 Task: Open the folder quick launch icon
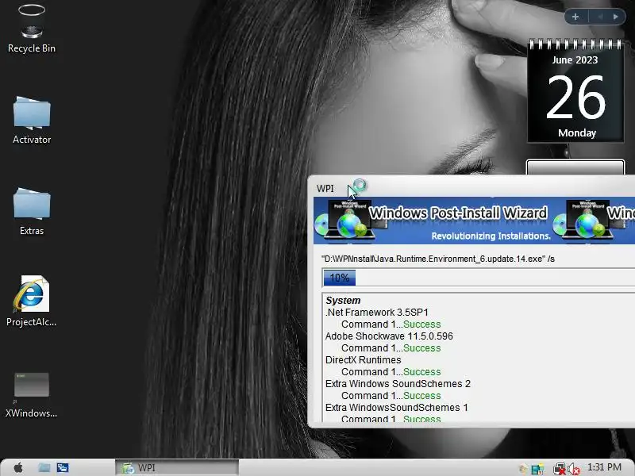pos(44,468)
